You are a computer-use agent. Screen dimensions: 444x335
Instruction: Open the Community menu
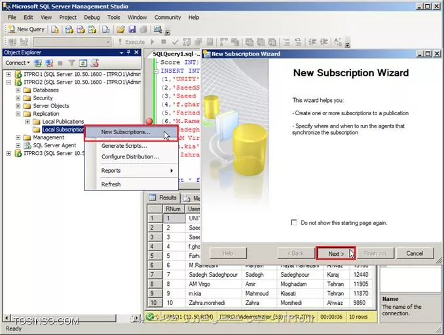pos(168,17)
